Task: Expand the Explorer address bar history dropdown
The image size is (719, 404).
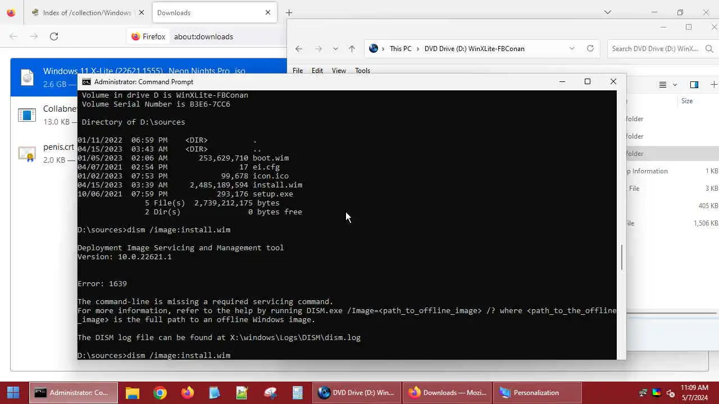Action: (572, 49)
